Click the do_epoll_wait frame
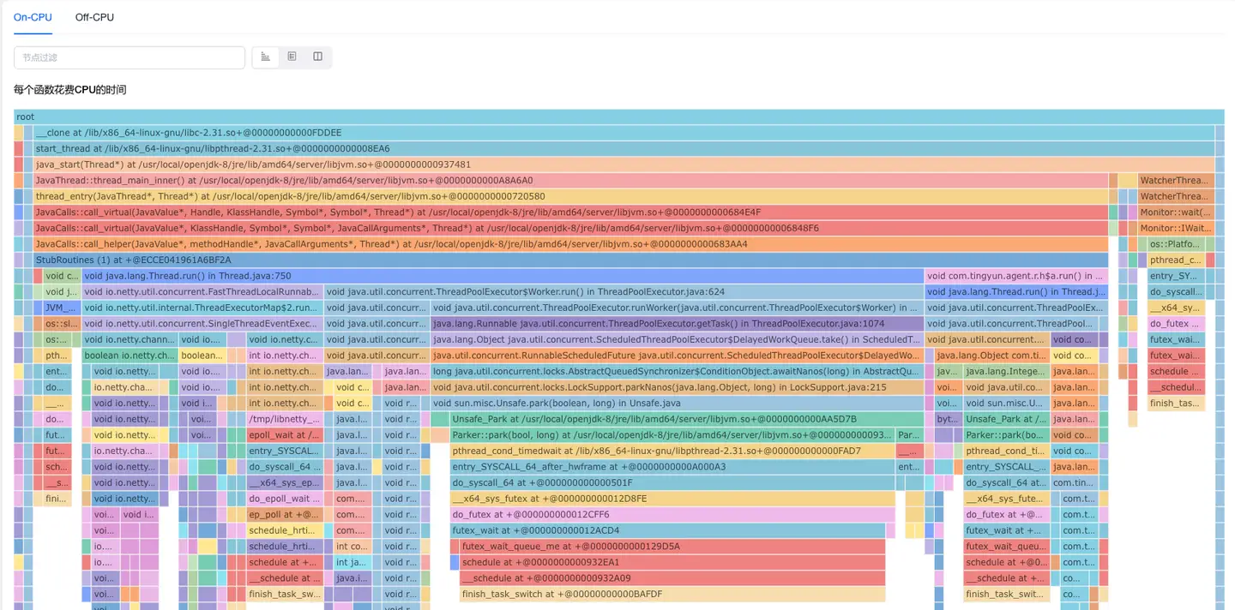Image resolution: width=1235 pixels, height=610 pixels. [285, 499]
